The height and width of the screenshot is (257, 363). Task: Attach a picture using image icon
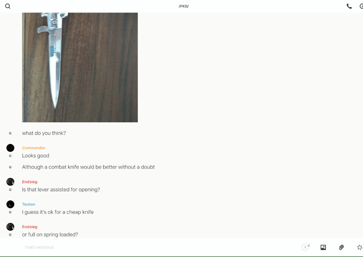323,247
